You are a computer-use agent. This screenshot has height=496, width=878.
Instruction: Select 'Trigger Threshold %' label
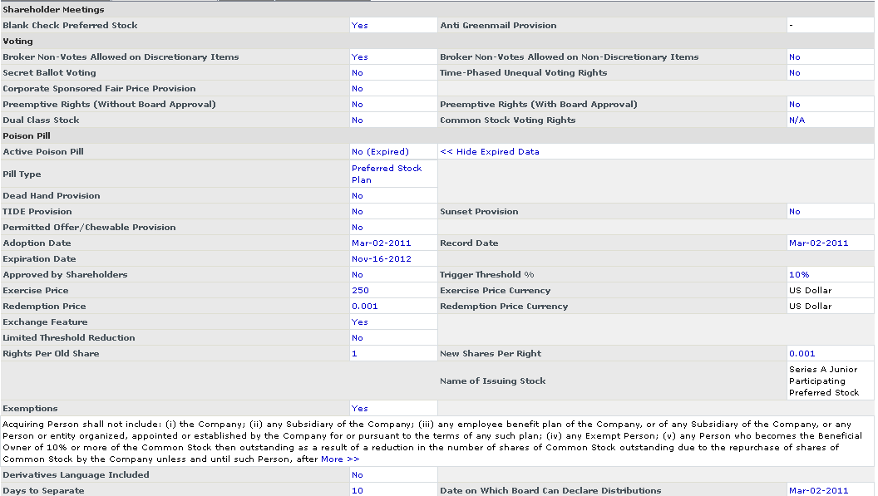click(x=487, y=275)
